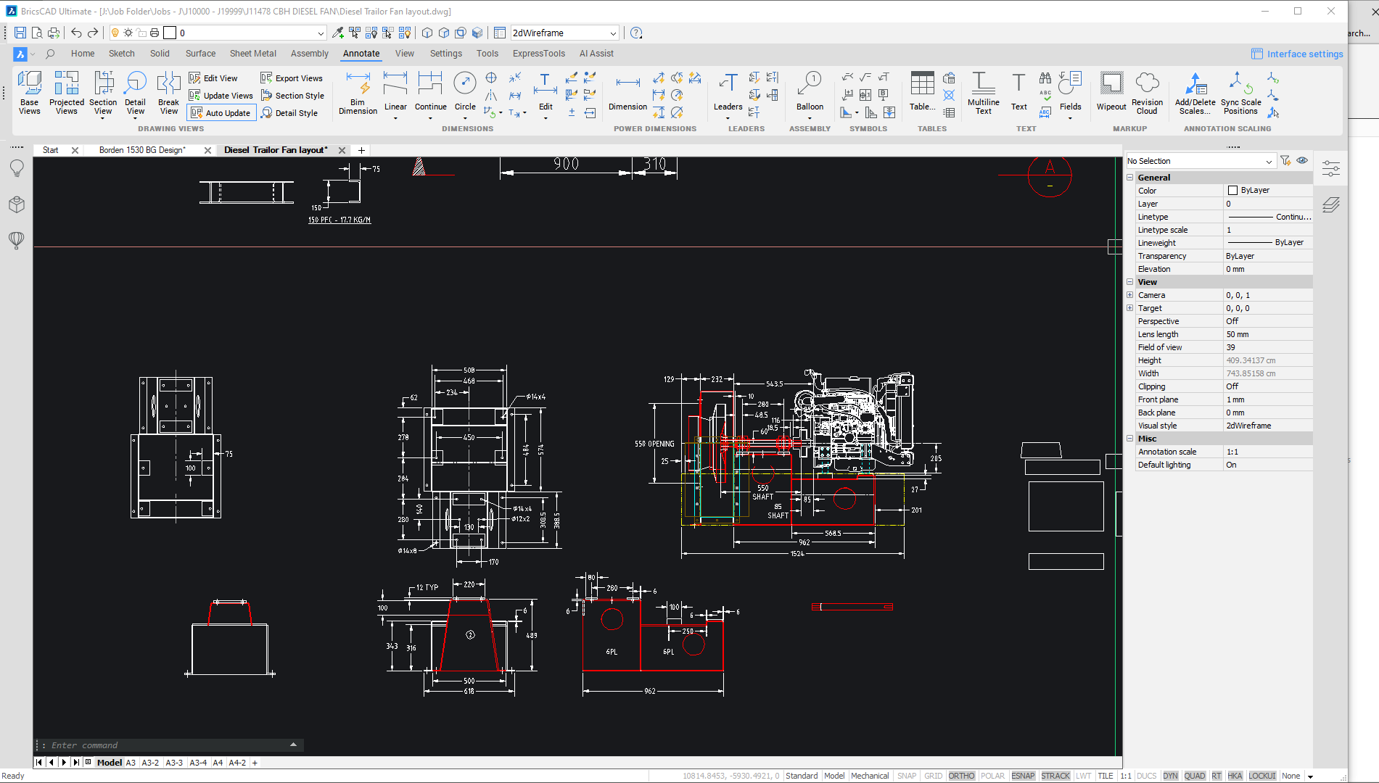The height and width of the screenshot is (783, 1379).
Task: Collapse the General properties section
Action: point(1129,178)
